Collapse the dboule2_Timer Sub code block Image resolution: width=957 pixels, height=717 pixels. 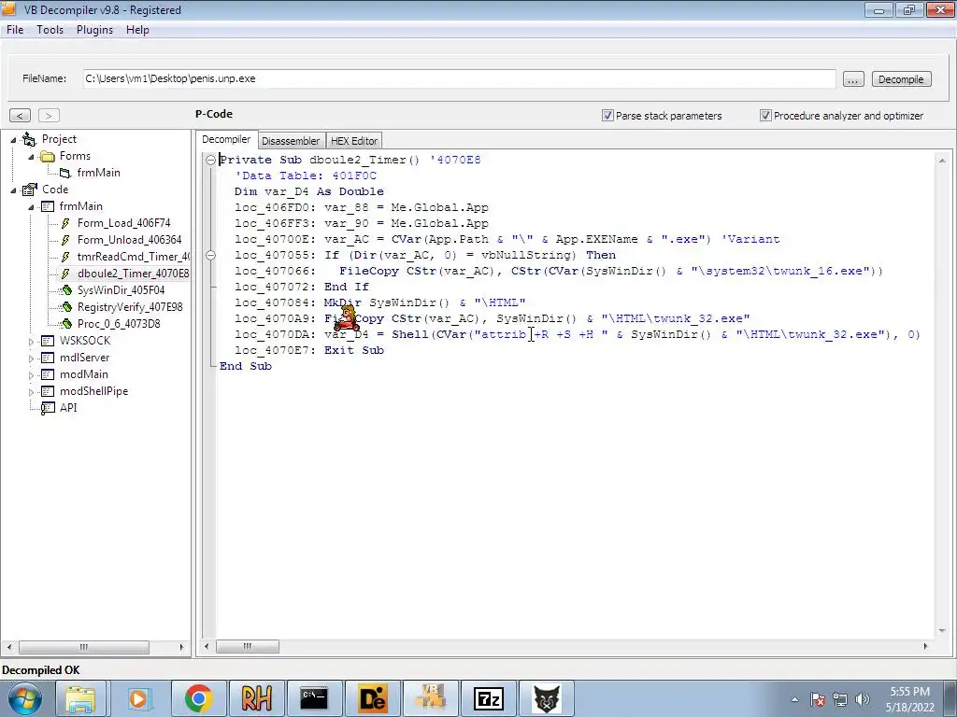coord(210,160)
